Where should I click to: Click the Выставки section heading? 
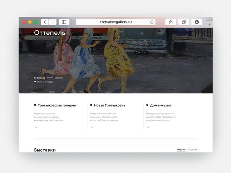point(45,150)
